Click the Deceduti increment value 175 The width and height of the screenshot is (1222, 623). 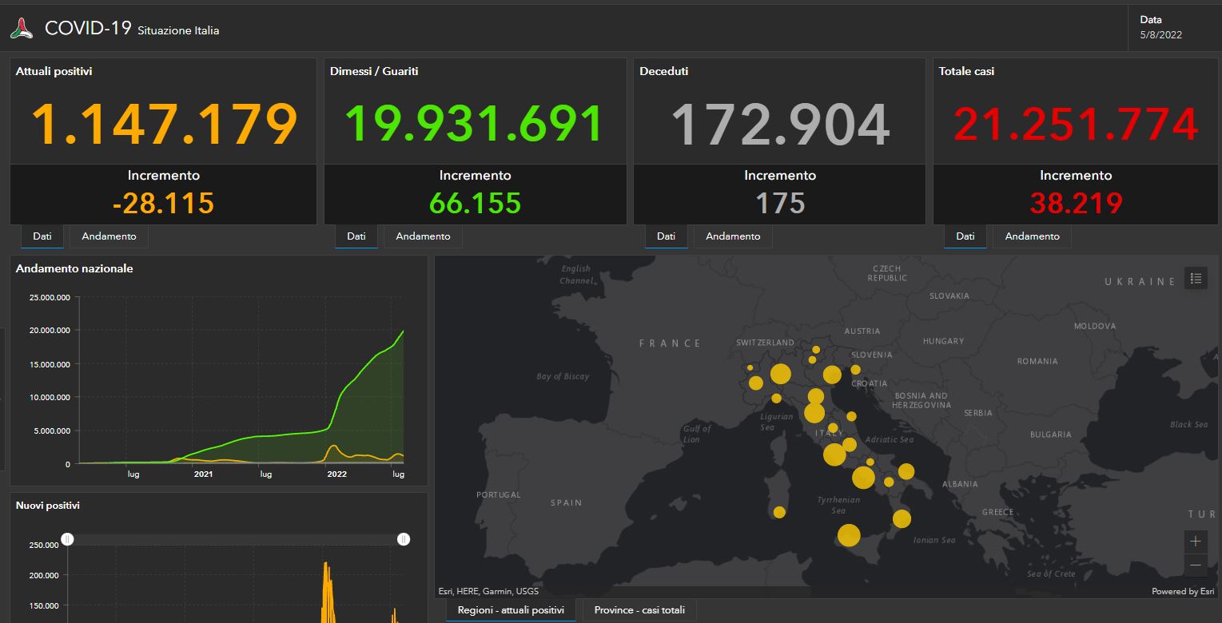tap(780, 204)
